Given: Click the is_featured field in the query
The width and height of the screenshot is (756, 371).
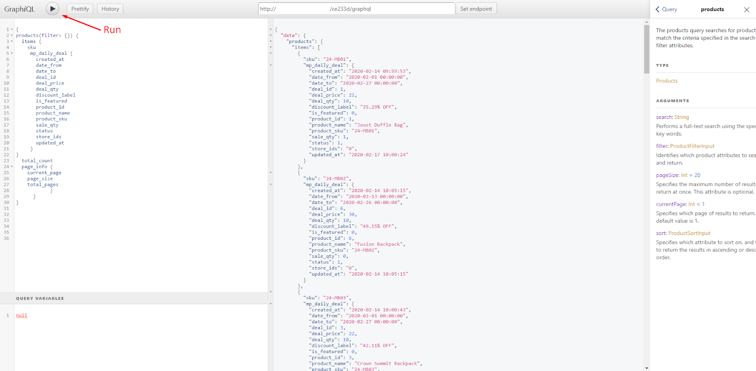Looking at the screenshot, I should pyautogui.click(x=52, y=101).
